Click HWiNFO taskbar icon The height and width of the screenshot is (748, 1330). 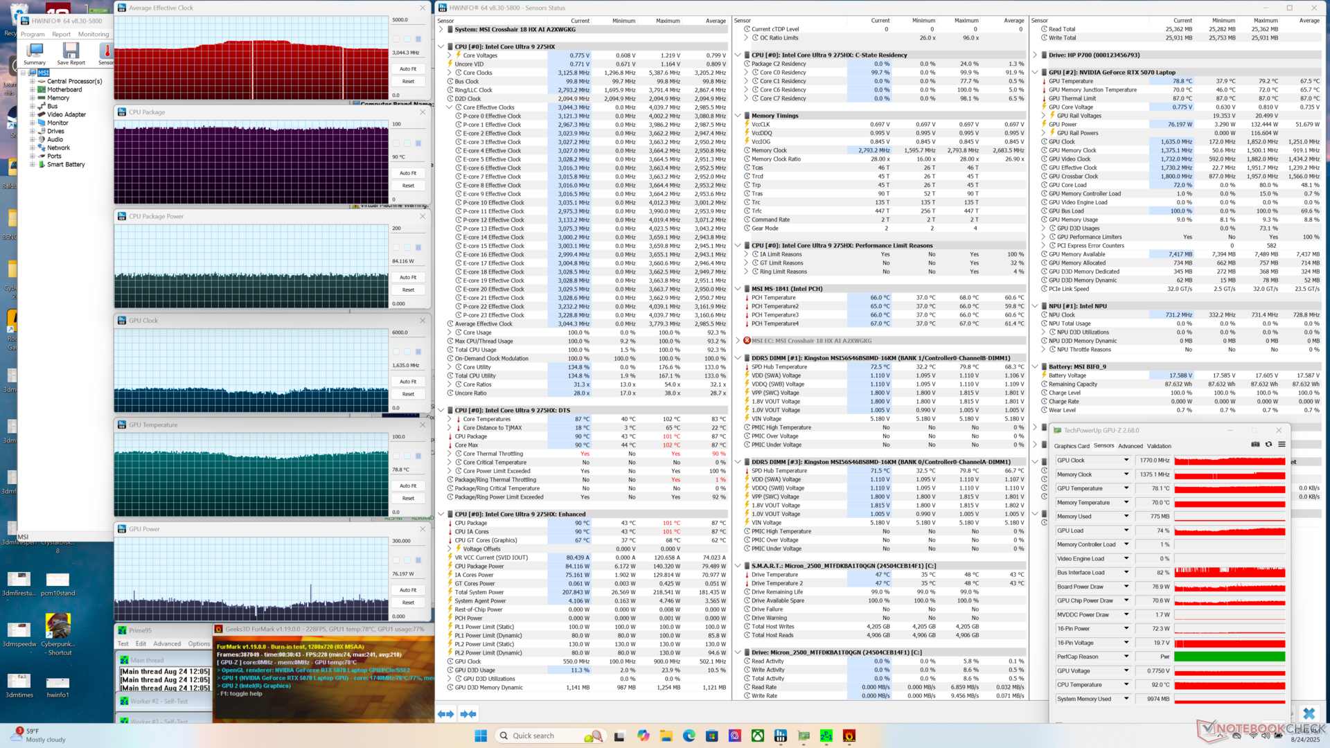(781, 736)
